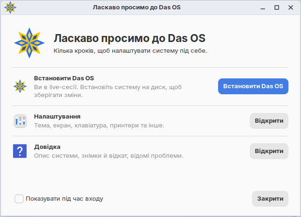Click the Налаштування sliders icon
The height and width of the screenshot is (217, 301).
[20, 121]
